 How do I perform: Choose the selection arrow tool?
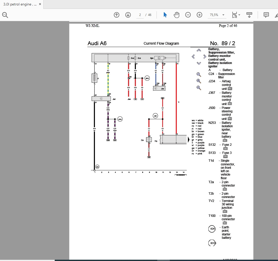pos(165,15)
